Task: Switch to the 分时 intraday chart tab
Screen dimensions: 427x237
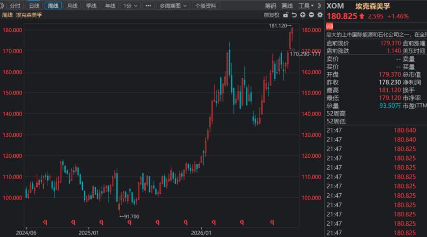Action: click(x=15, y=6)
